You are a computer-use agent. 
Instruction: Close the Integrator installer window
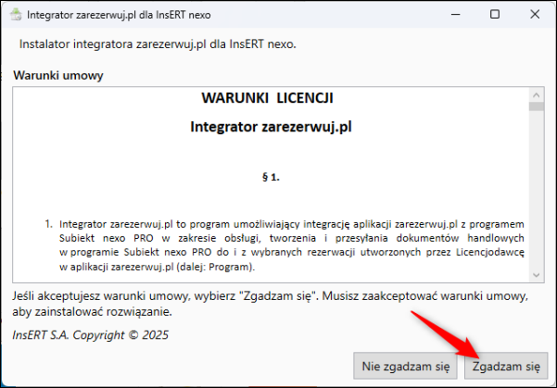point(535,15)
